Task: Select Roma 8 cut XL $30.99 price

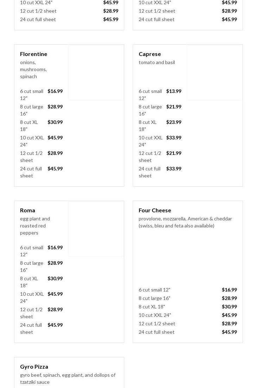Action: coord(55,279)
